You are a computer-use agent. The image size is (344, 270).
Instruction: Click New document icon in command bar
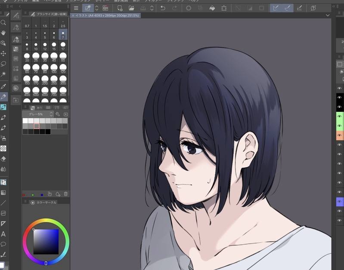(120, 8)
